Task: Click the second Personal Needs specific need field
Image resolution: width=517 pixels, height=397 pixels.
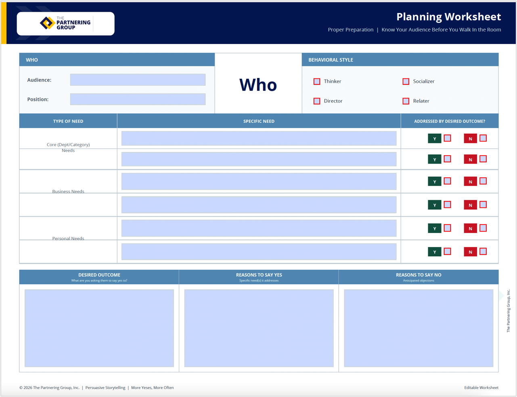Action: pos(259,252)
